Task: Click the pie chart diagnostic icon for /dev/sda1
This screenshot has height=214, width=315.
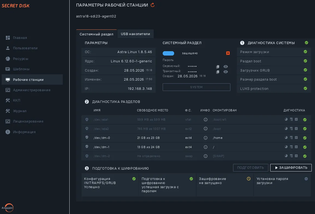Action: click(x=286, y=119)
